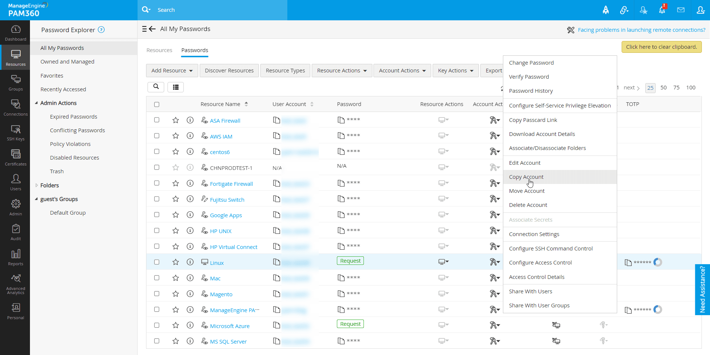Click the notifications bell icon

[x=662, y=10]
